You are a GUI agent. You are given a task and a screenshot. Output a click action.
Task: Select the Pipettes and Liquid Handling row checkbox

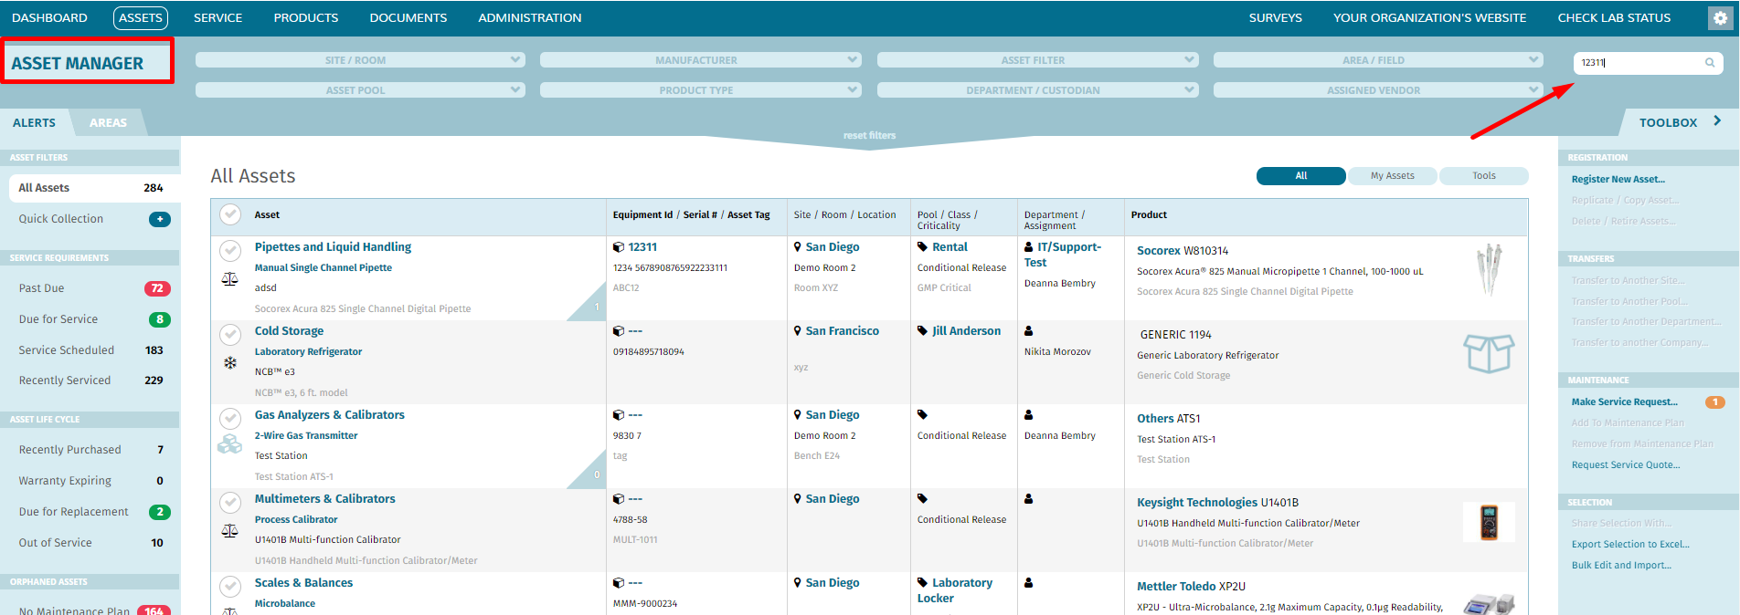pyautogui.click(x=230, y=250)
